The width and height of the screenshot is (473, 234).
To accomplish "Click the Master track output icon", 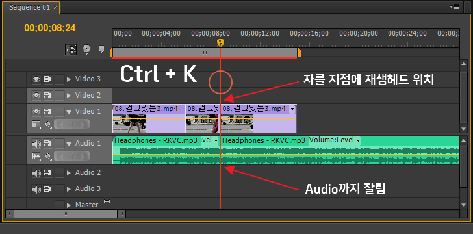I will point(107,201).
